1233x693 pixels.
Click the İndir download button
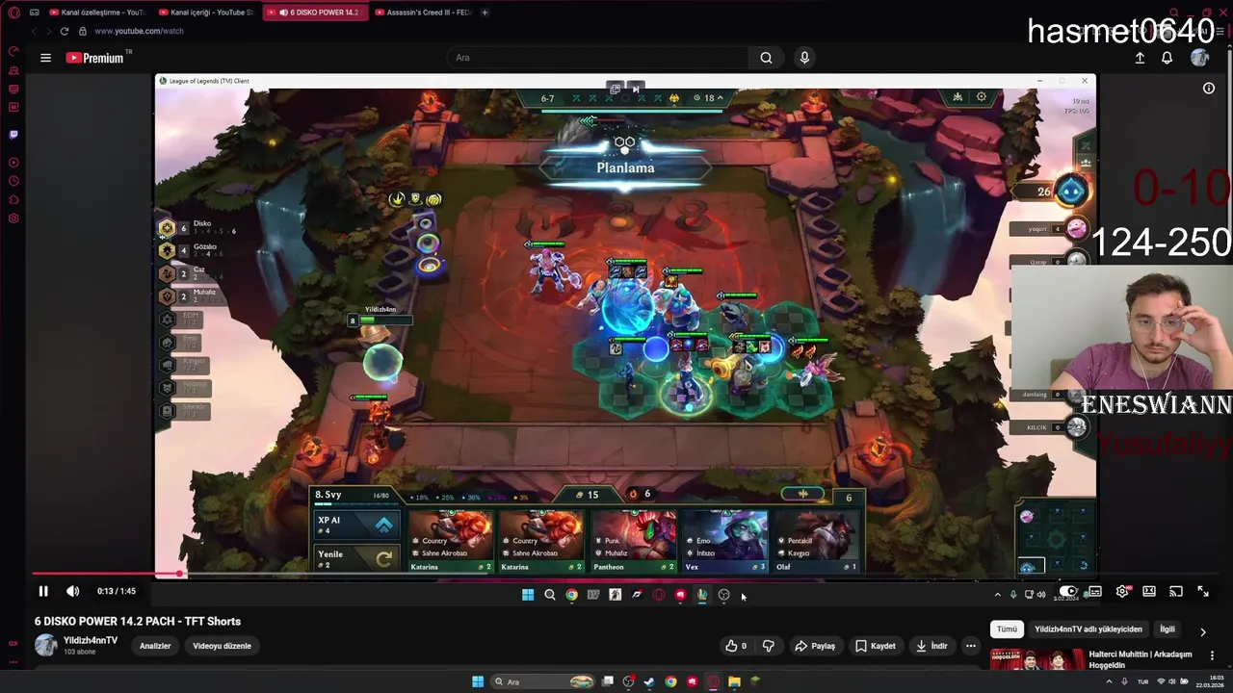coord(931,646)
